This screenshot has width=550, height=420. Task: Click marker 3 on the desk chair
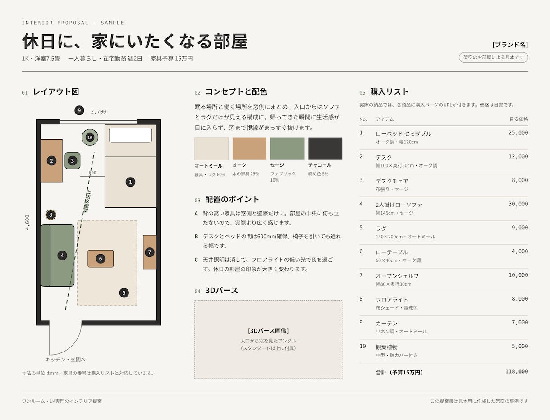pos(73,160)
